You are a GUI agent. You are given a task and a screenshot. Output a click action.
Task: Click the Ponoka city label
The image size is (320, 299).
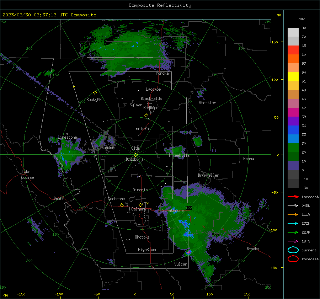click(x=162, y=73)
